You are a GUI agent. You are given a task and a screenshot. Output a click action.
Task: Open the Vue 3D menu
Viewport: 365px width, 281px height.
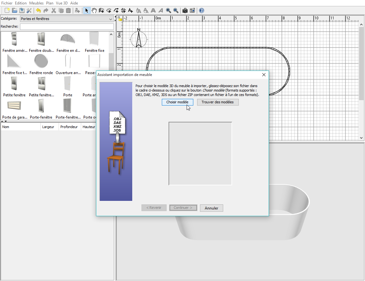click(x=62, y=3)
